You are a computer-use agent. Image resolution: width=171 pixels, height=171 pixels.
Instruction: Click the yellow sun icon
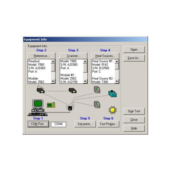coord(113,110)
